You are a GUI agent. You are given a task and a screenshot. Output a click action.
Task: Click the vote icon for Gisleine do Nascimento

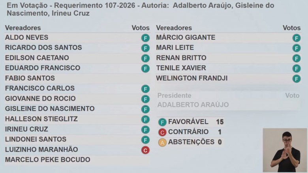pos(145,109)
